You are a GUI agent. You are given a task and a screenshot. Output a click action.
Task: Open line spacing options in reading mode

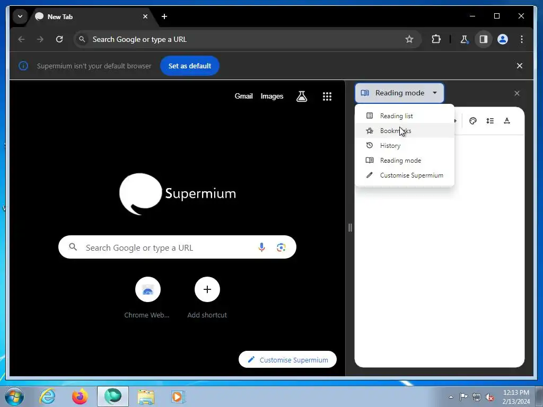(x=489, y=121)
